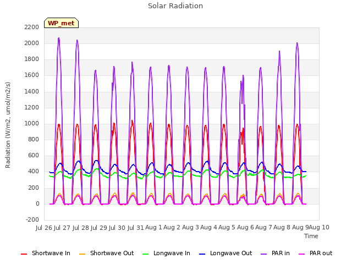
Task: Click the Jul 26 x-axis tick label
Action: [44, 228]
